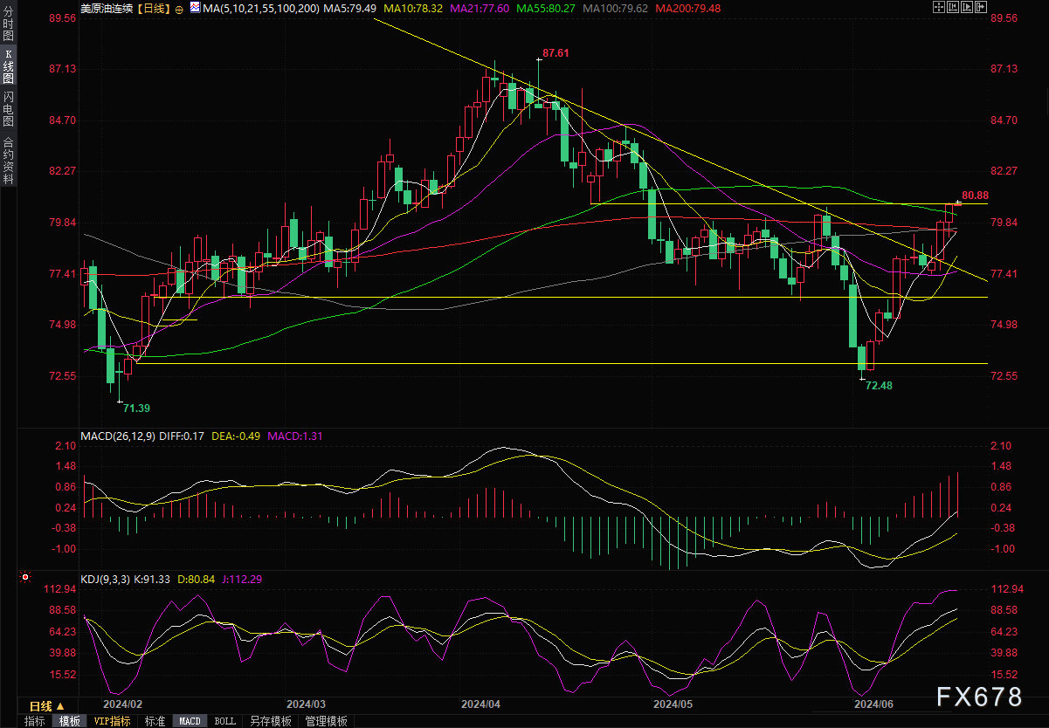Open the 合约资料 side tab

9,160
